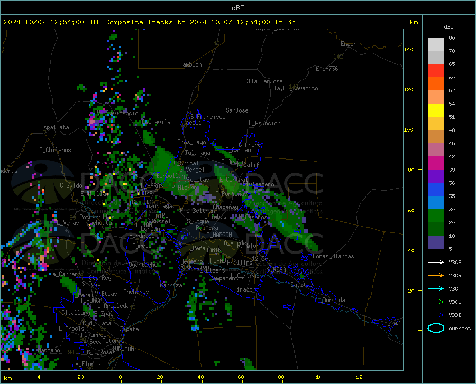Click the 'Composite Tracks' timestamp title line
Viewport: 476px width, 384px height.
(149, 22)
